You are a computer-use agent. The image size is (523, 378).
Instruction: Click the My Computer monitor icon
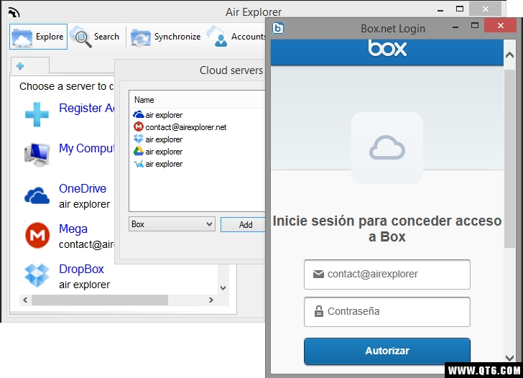click(x=37, y=154)
